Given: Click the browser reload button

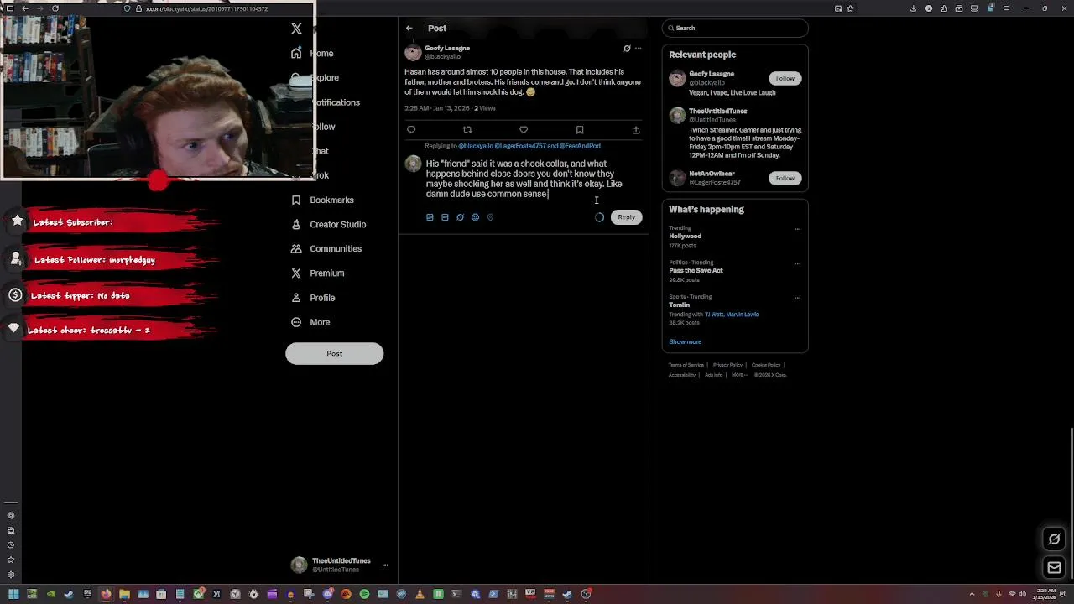Looking at the screenshot, I should click(55, 8).
